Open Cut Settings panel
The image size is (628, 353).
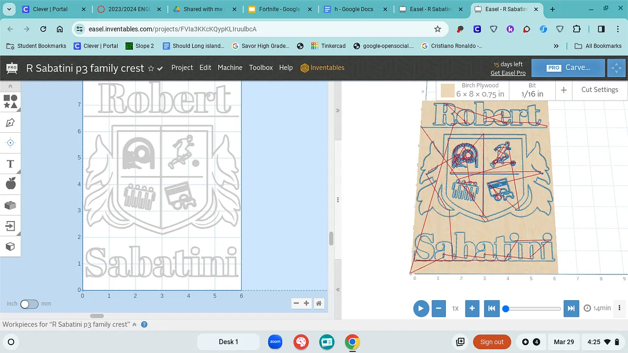point(599,90)
